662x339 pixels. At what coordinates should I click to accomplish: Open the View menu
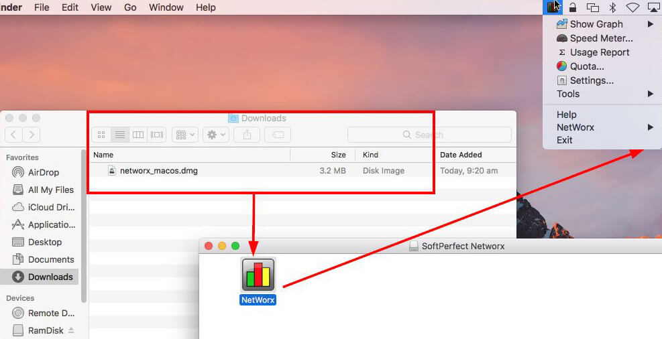(x=101, y=7)
